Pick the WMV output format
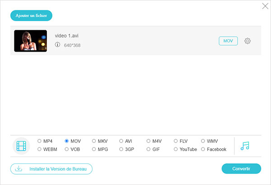 (x=203, y=141)
